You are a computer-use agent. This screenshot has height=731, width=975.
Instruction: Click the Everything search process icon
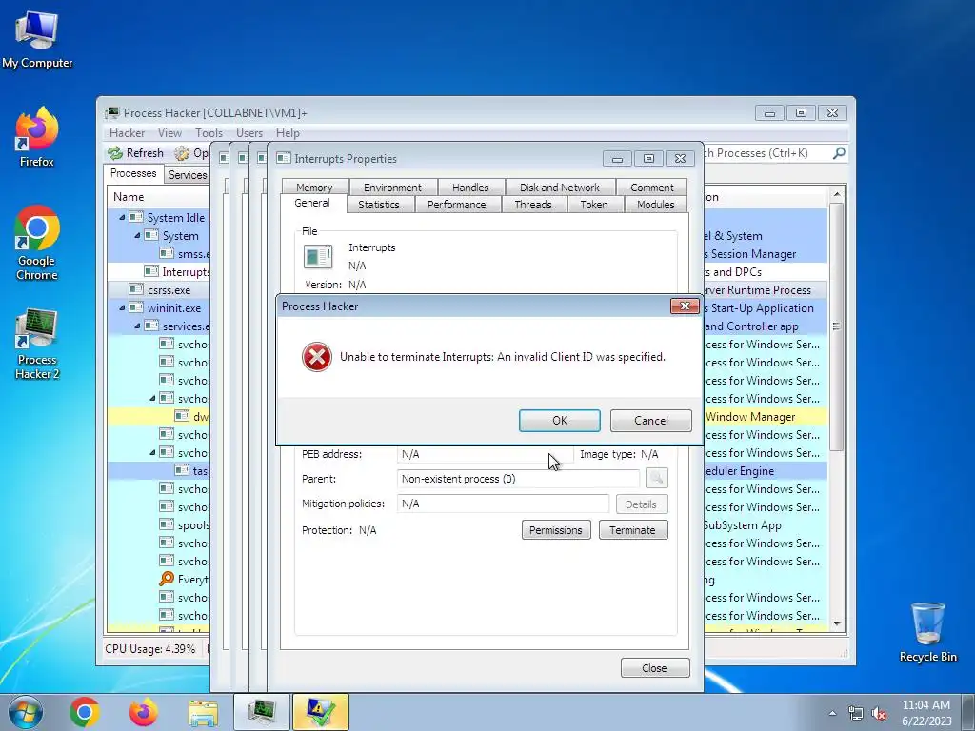tap(166, 580)
